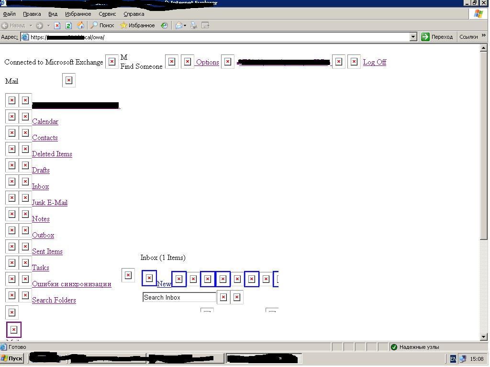Click the Refresh page icon

(69, 26)
